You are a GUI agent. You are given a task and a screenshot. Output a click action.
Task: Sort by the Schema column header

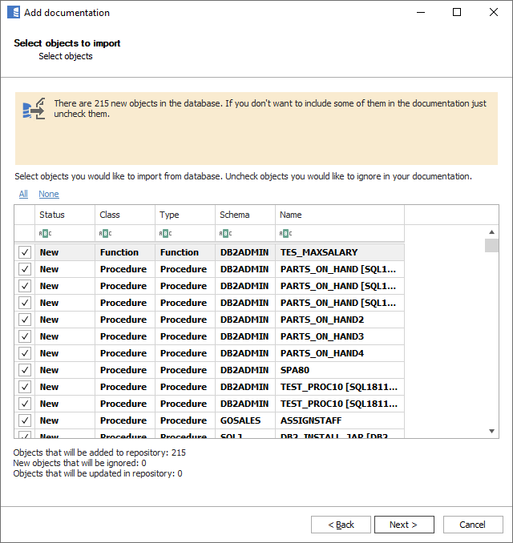(244, 215)
